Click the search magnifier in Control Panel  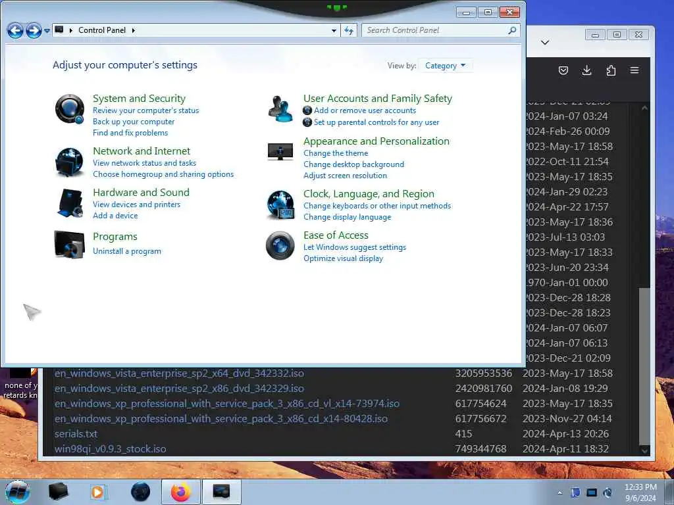[x=512, y=30]
